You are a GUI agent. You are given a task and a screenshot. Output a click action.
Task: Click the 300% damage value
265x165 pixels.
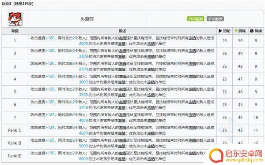pos(83,82)
